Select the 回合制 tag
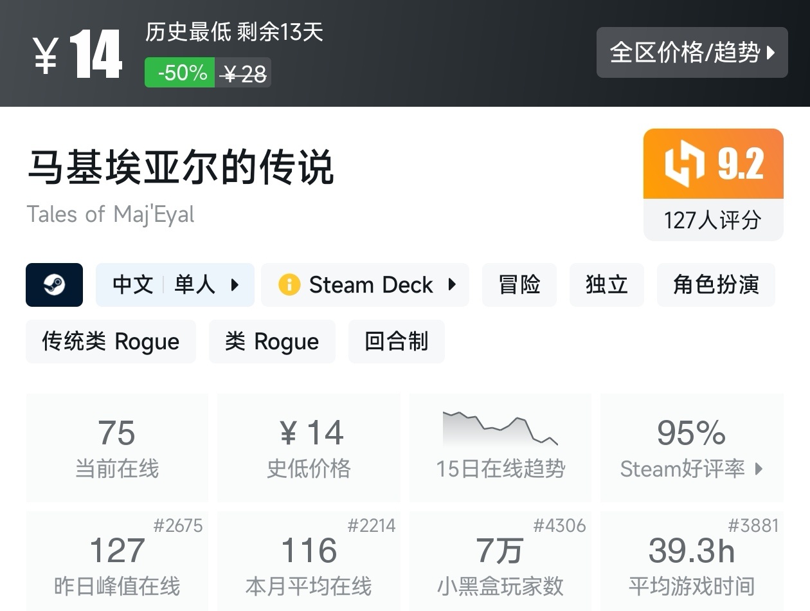The width and height of the screenshot is (810, 611). 397,342
